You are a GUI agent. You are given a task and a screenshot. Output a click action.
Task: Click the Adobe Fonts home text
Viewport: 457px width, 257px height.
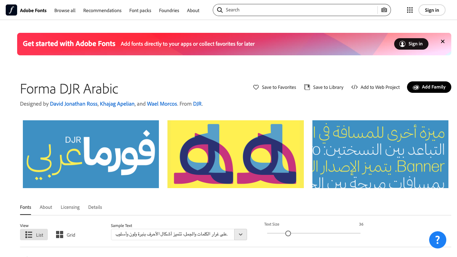[x=33, y=10]
